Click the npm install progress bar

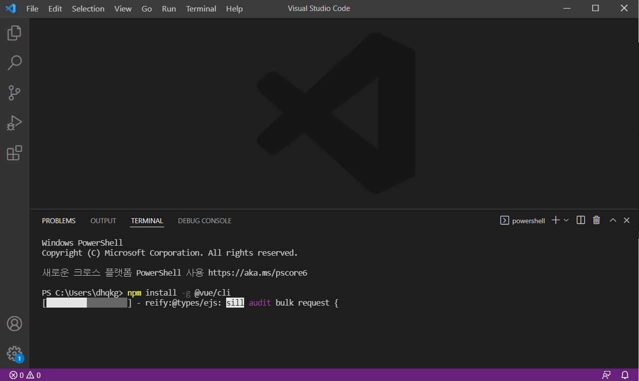[87, 303]
